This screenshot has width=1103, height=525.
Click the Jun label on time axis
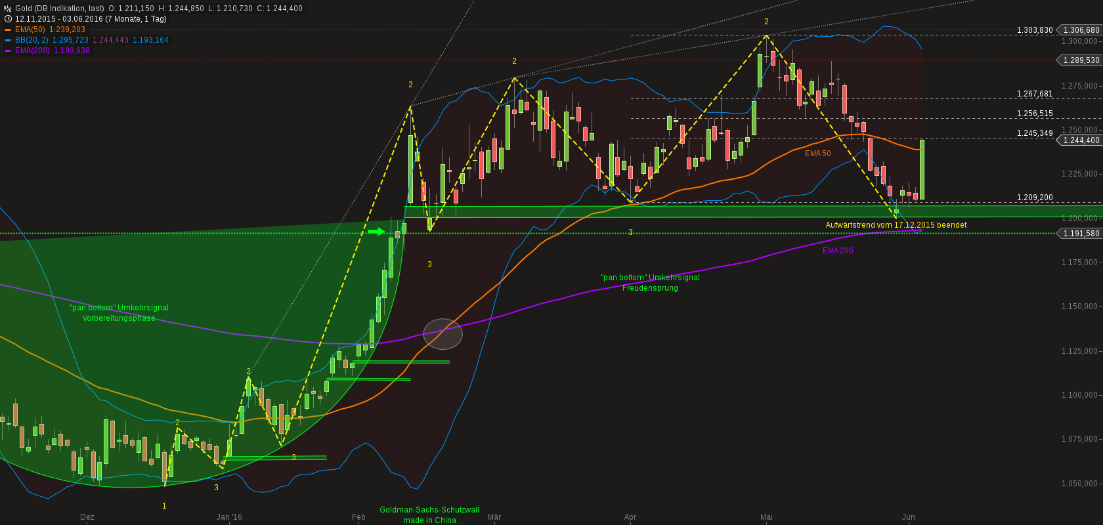tap(909, 517)
